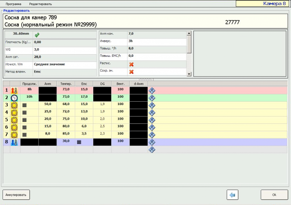This screenshot has height=205, width=291.
Task: Toggle the red cross for Распис.
Action: 131,64
